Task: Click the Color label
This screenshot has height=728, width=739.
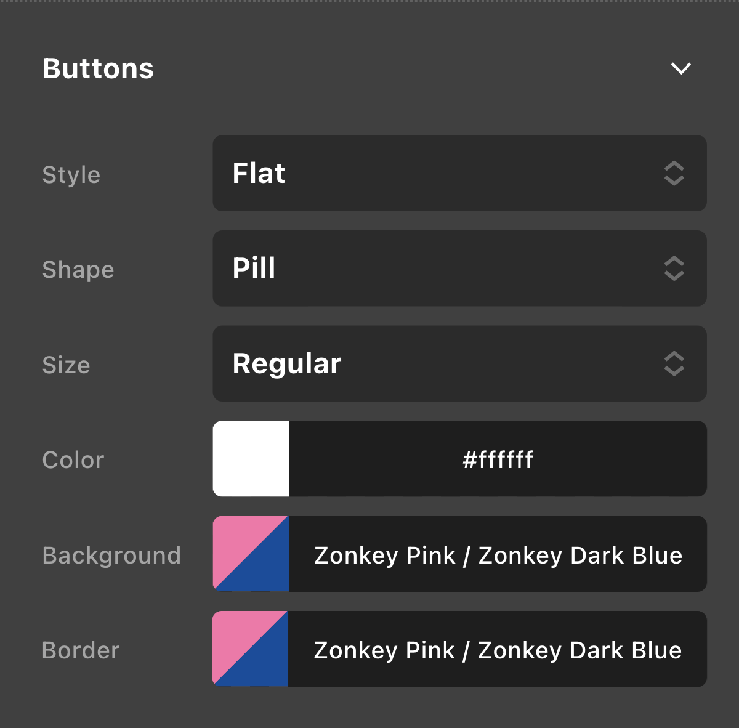Action: tap(73, 460)
